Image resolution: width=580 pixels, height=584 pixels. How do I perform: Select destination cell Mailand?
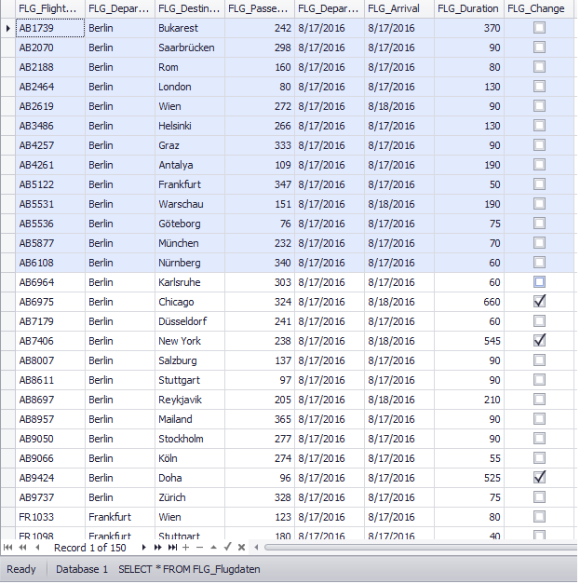point(190,419)
